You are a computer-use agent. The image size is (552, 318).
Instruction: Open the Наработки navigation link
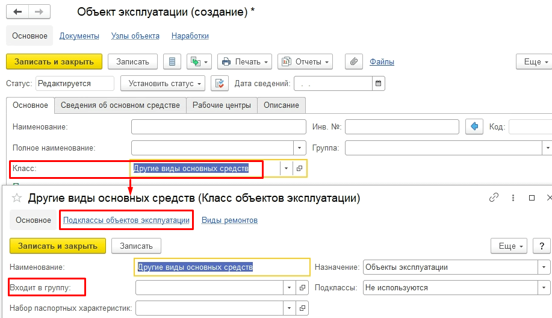190,36
